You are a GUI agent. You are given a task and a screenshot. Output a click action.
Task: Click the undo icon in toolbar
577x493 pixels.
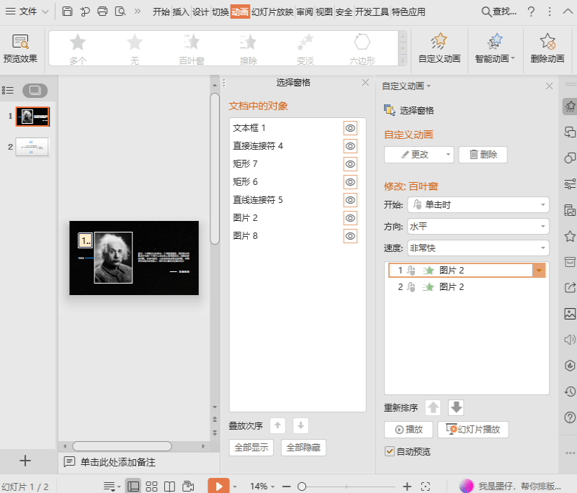pos(85,12)
